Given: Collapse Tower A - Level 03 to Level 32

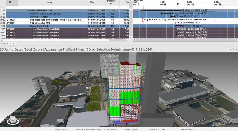Looking at the screenshot, I should 29,14.
